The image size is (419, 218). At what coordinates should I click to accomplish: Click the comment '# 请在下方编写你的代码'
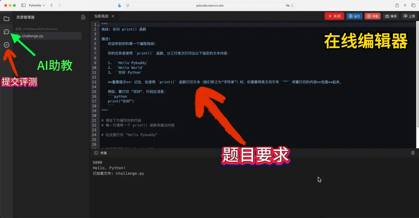(x=121, y=120)
